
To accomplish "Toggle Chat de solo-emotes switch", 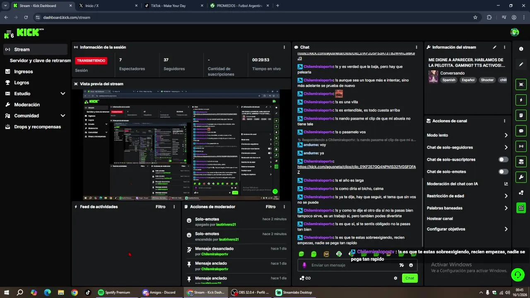I will click(x=503, y=172).
